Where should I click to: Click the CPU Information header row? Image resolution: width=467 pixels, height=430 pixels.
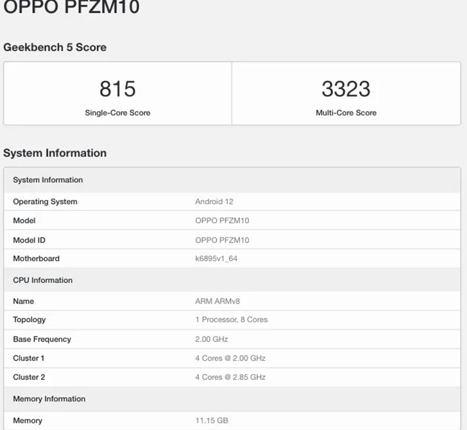(x=232, y=280)
